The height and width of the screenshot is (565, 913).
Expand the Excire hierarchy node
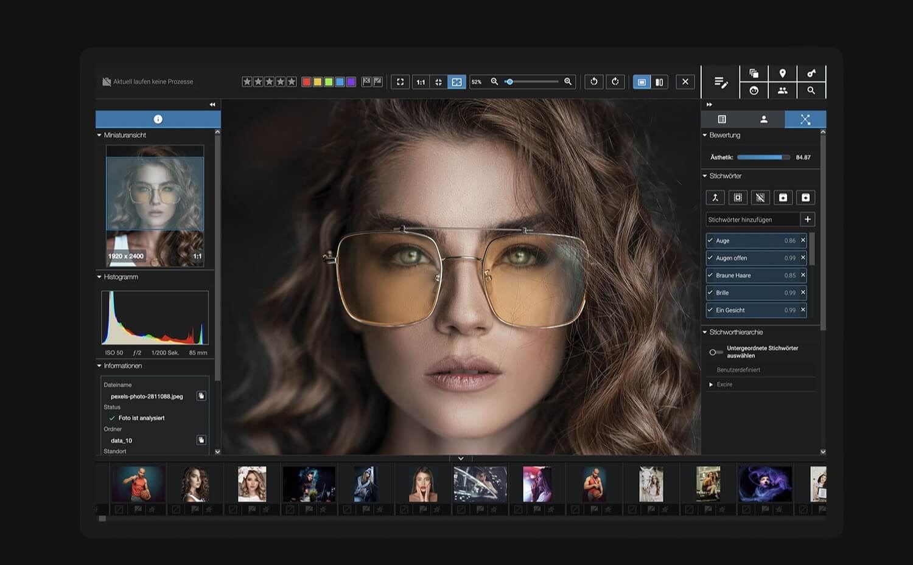(x=711, y=384)
